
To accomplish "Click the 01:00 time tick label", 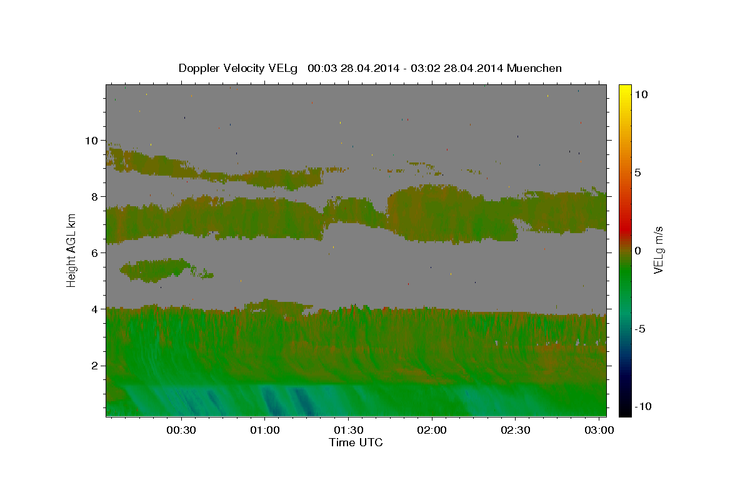I will tap(264, 430).
